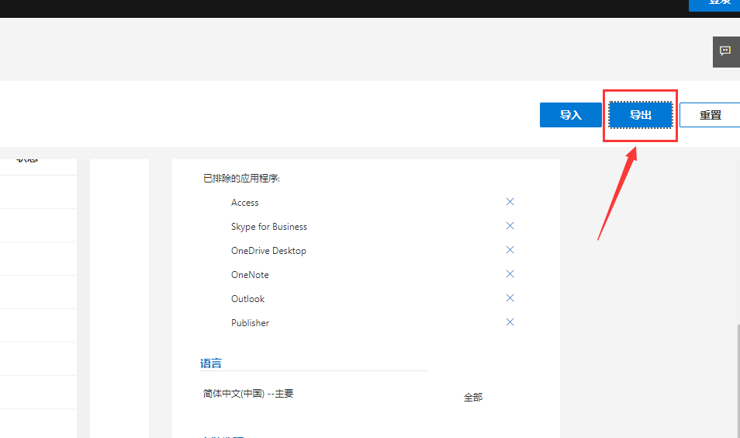This screenshot has width=740, height=438.
Task: Remove Publisher from excluded apps
Action: pos(510,322)
